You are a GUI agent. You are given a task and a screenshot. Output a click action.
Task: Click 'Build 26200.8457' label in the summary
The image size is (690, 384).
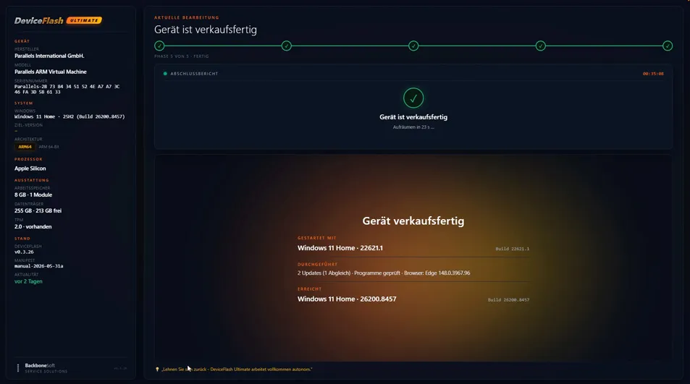click(x=508, y=299)
